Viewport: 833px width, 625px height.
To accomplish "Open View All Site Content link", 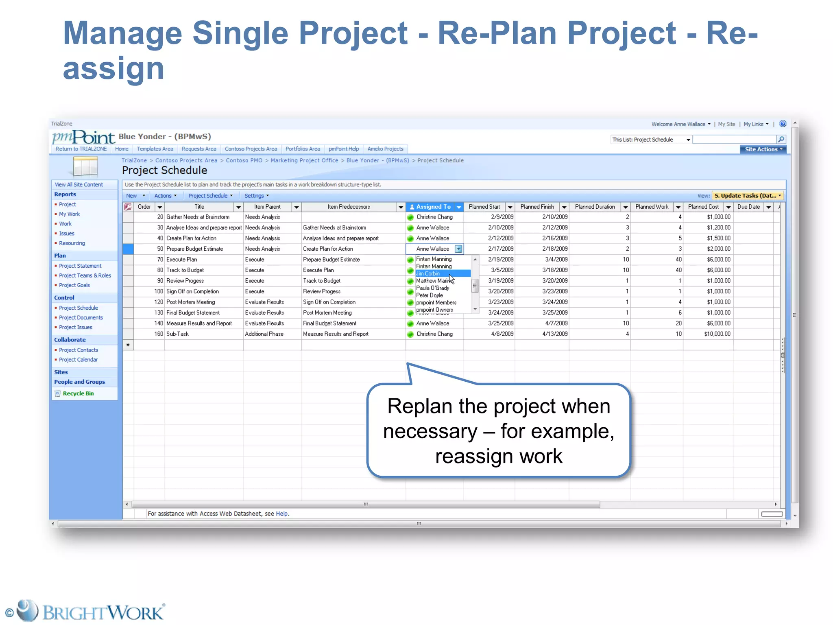I will click(x=79, y=185).
